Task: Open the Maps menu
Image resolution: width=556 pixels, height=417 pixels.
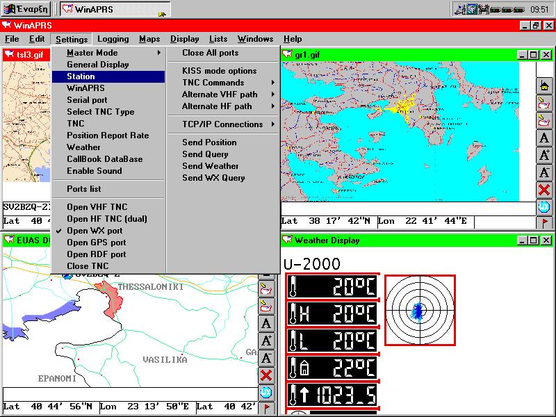Action: pyautogui.click(x=149, y=39)
